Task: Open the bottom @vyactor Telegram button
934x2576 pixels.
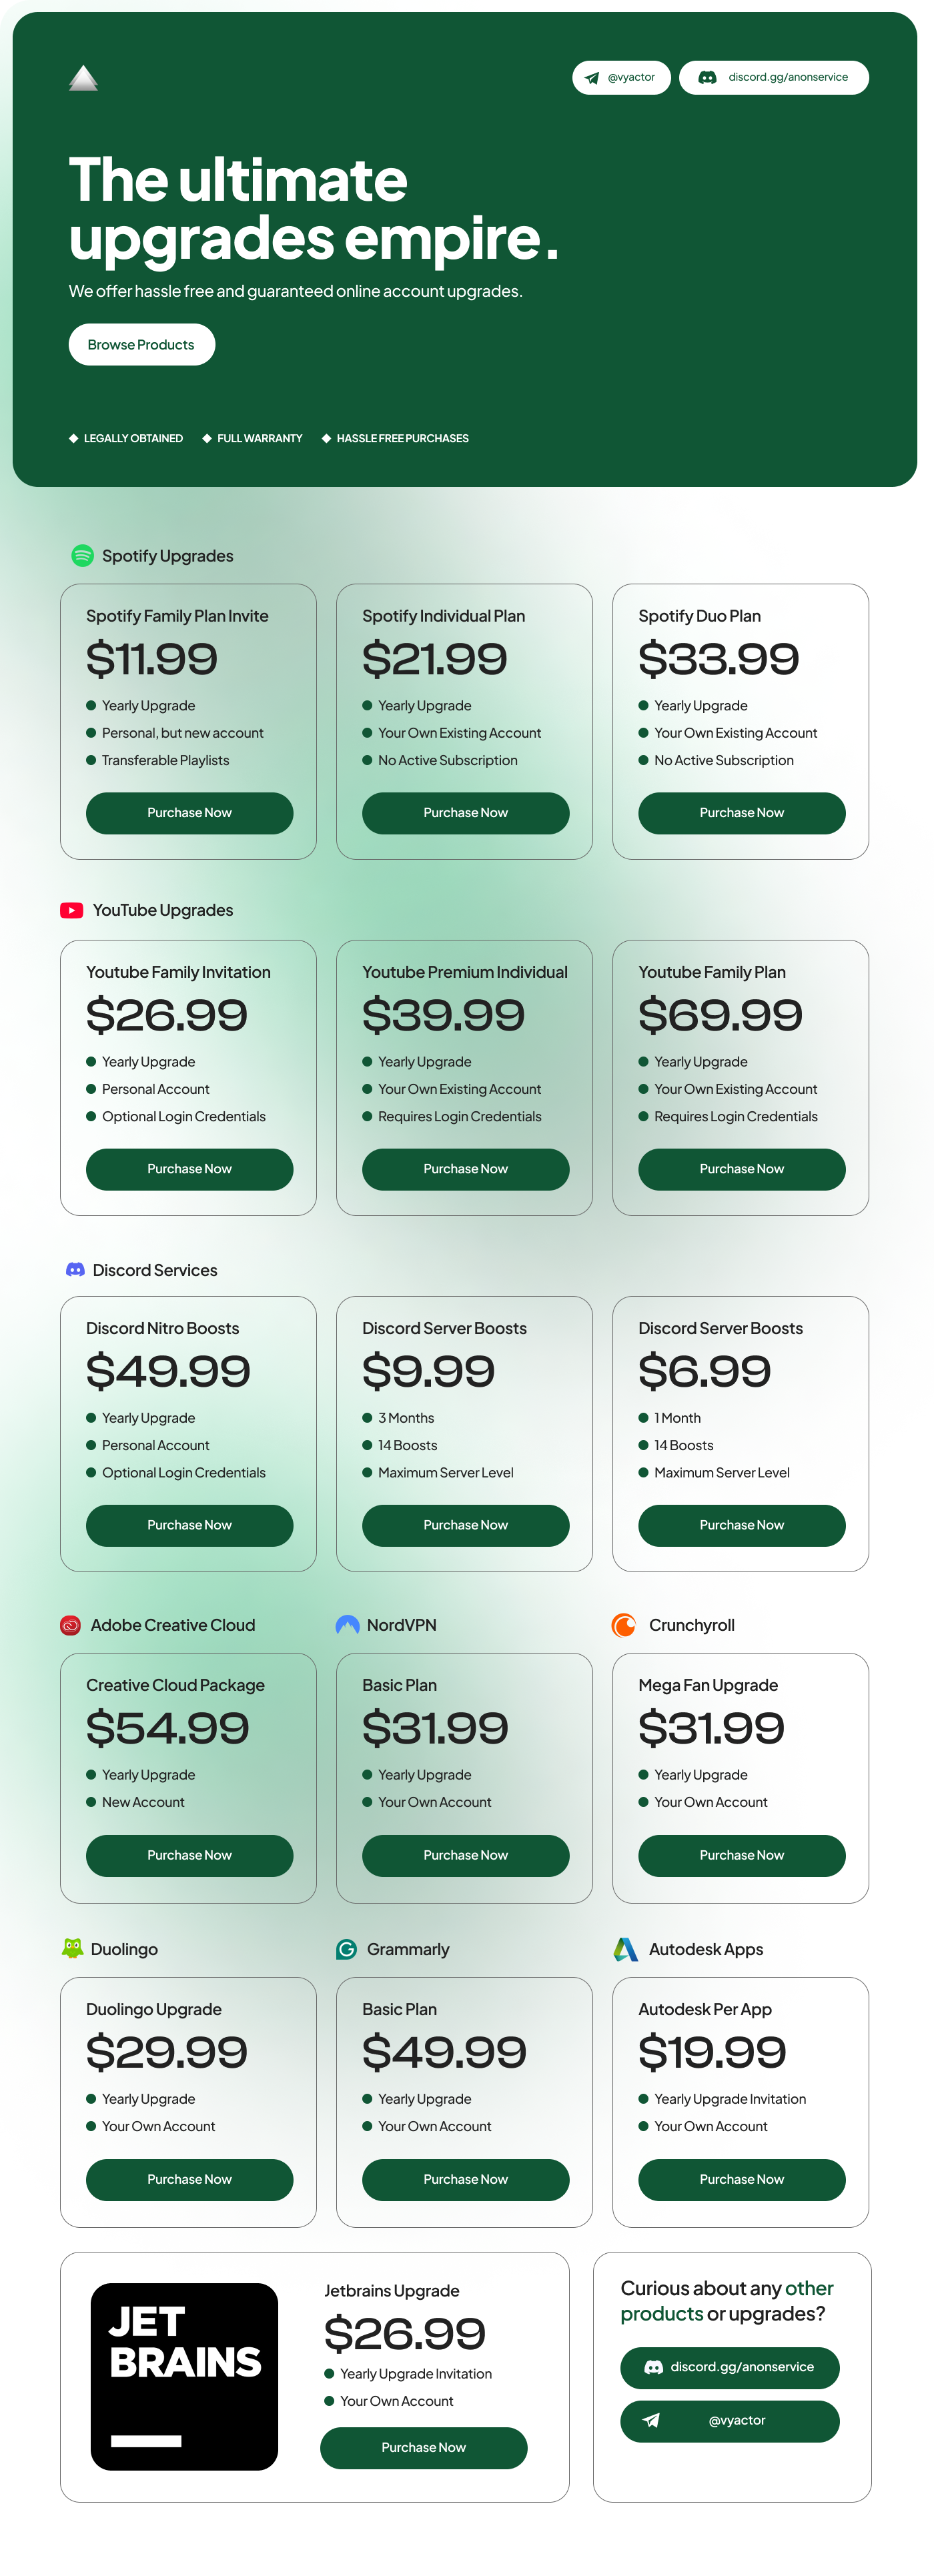Action: tap(729, 2420)
